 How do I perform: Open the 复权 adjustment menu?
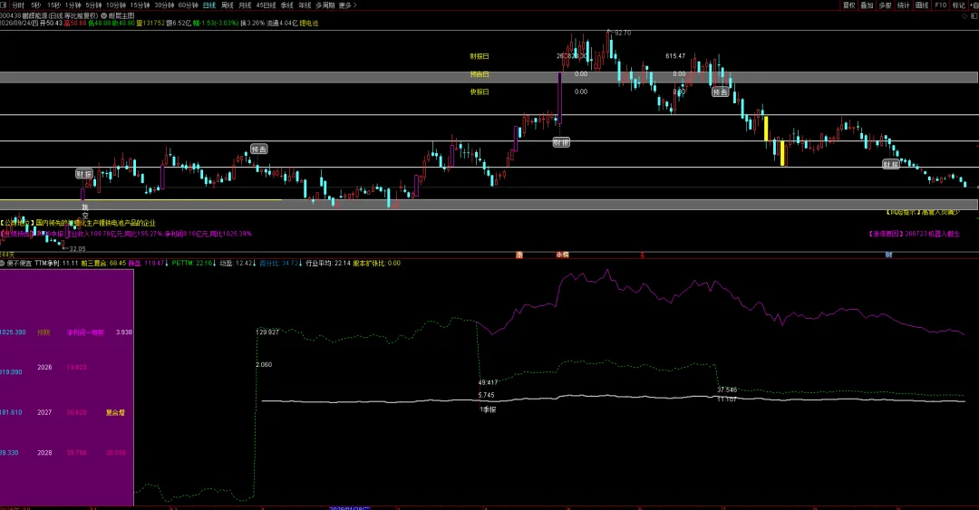848,5
